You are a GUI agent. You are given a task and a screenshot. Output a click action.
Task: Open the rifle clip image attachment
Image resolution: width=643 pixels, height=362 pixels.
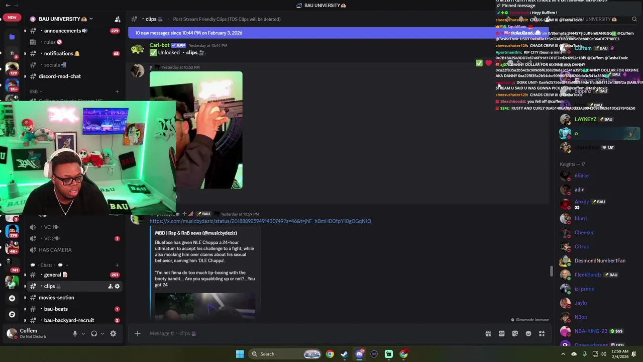click(x=196, y=130)
